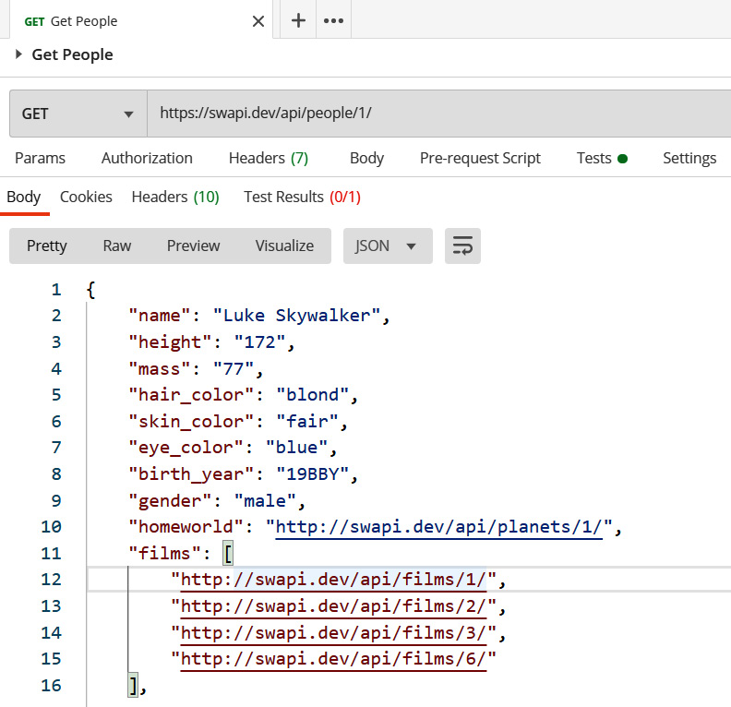This screenshot has height=707, width=731.
Task: Click line number 10 in the gutter
Action: [x=51, y=527]
